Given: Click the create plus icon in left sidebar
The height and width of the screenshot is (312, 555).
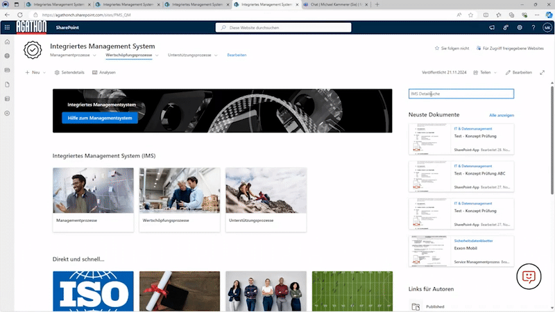Looking at the screenshot, I should pos(8,113).
